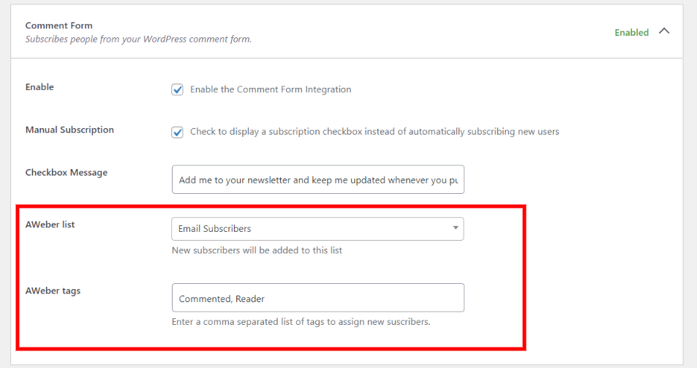This screenshot has height=368, width=697.
Task: Click 'Enter a comma separated list of tags' hint
Action: click(301, 322)
